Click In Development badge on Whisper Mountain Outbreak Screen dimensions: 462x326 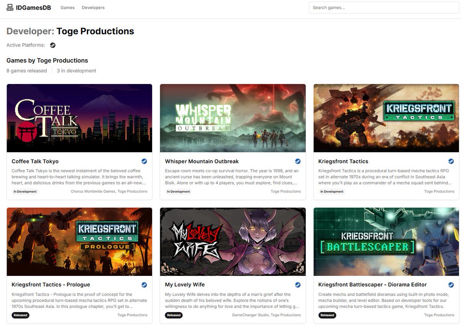tap(179, 192)
